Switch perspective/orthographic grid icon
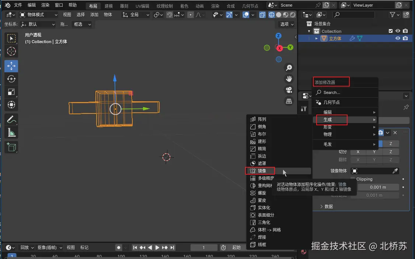Screen dimensions: 415x259 tap(289, 101)
